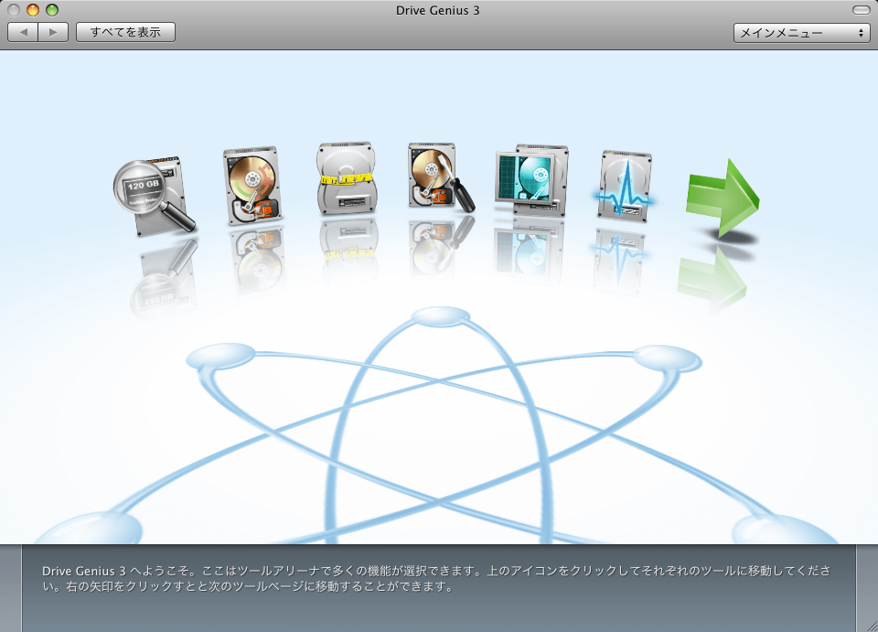The image size is (878, 632).
Task: Minimize the window with the yellow button
Action: pos(33,10)
